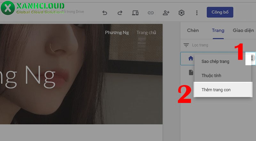Open the settings gear icon

tap(181, 13)
